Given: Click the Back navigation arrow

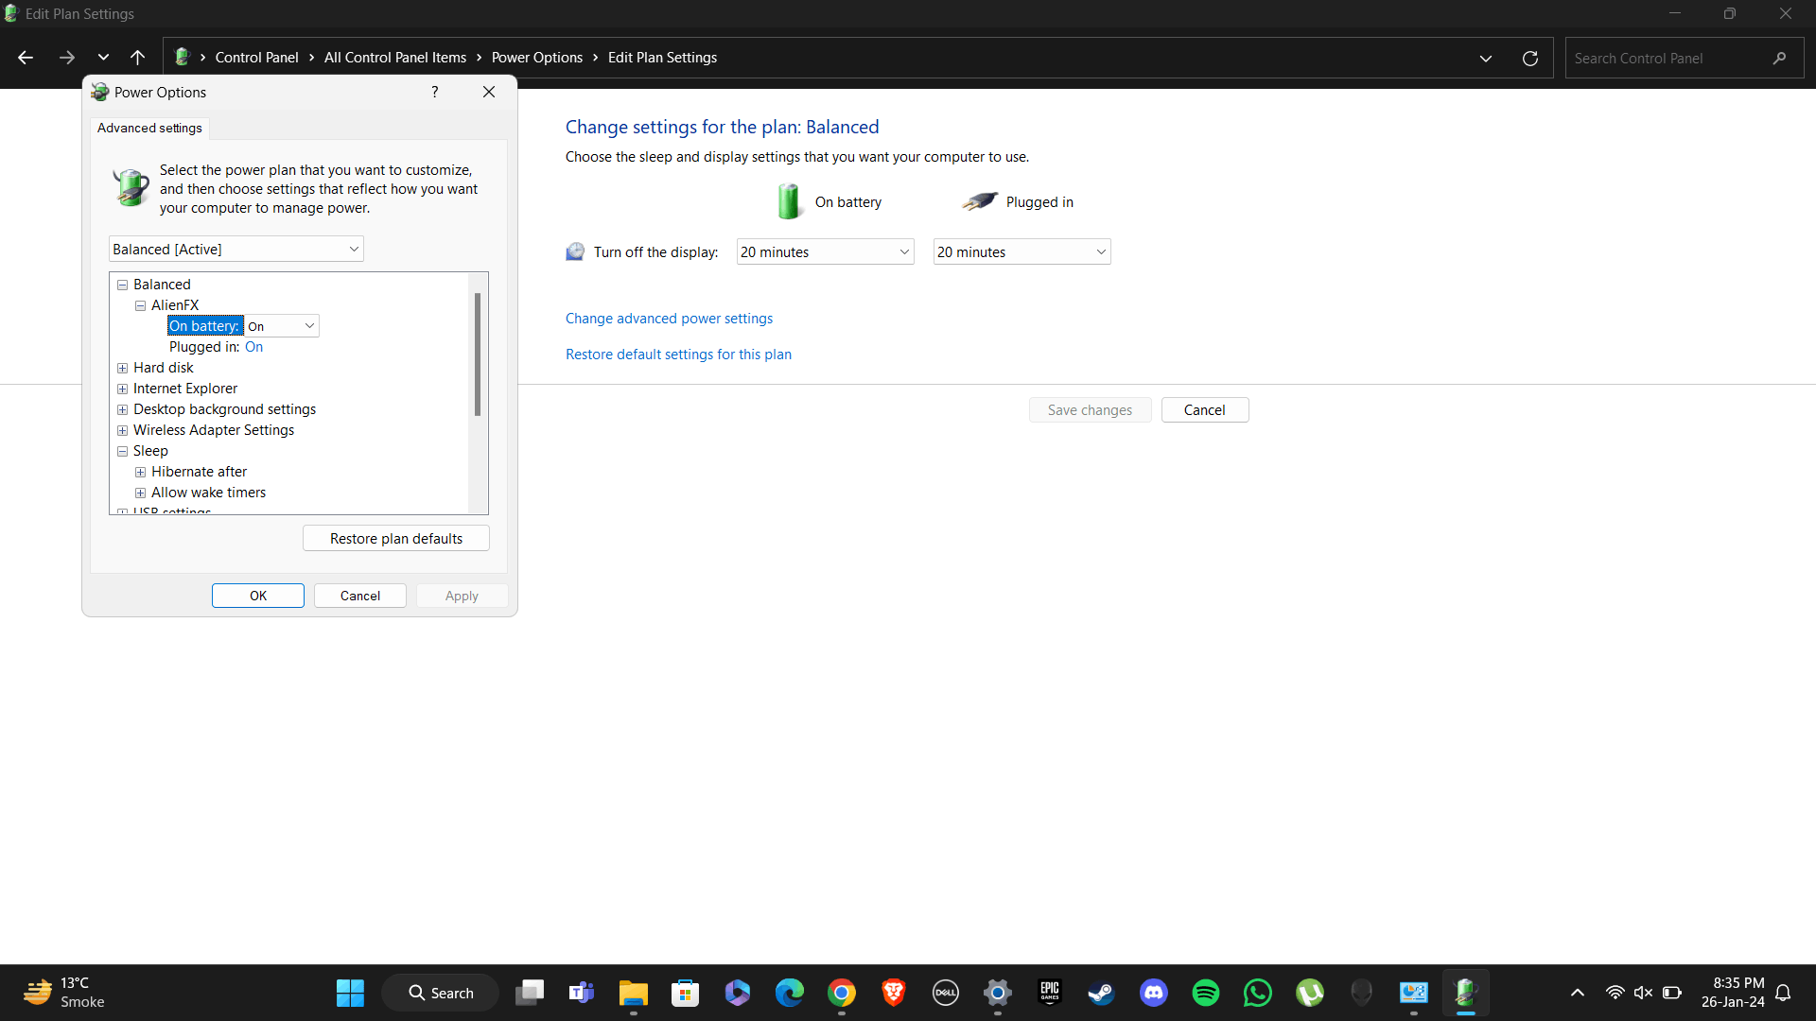Looking at the screenshot, I should (x=26, y=58).
